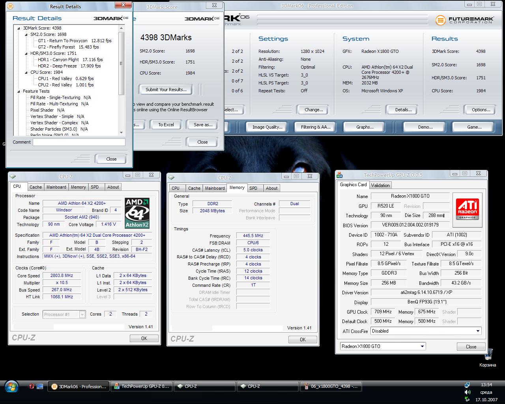Viewport: 505px width, 404px height.
Task: Open the Validation tab in GPU-Z
Action: point(380,185)
